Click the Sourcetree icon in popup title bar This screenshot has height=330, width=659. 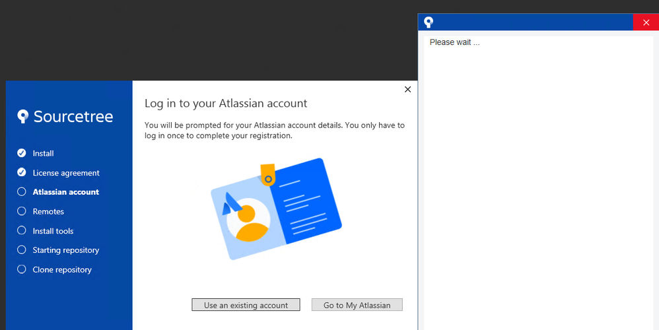(429, 22)
